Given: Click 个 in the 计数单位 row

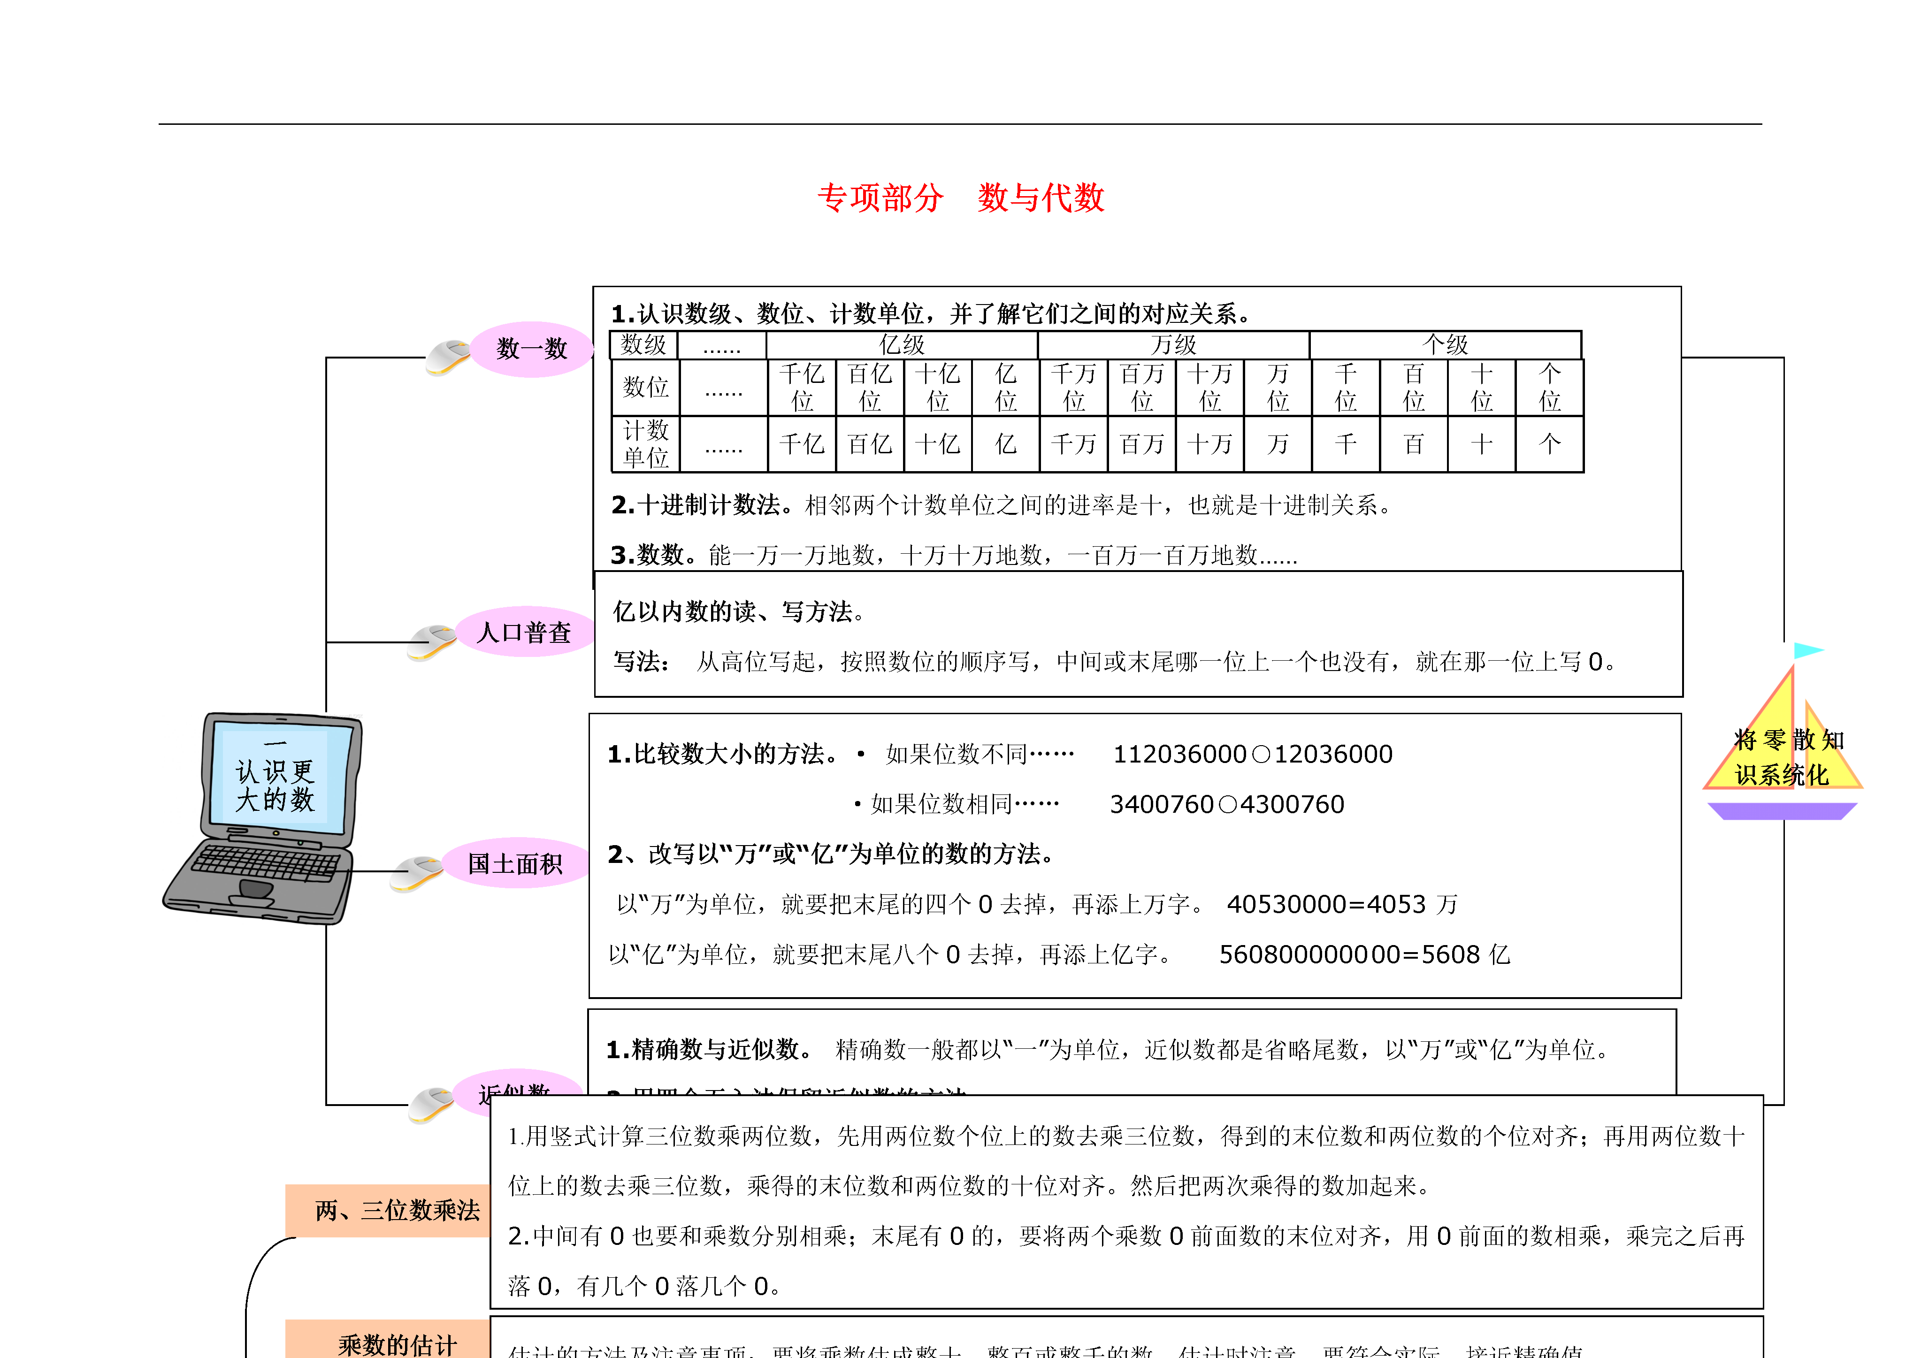Looking at the screenshot, I should click(x=1549, y=444).
